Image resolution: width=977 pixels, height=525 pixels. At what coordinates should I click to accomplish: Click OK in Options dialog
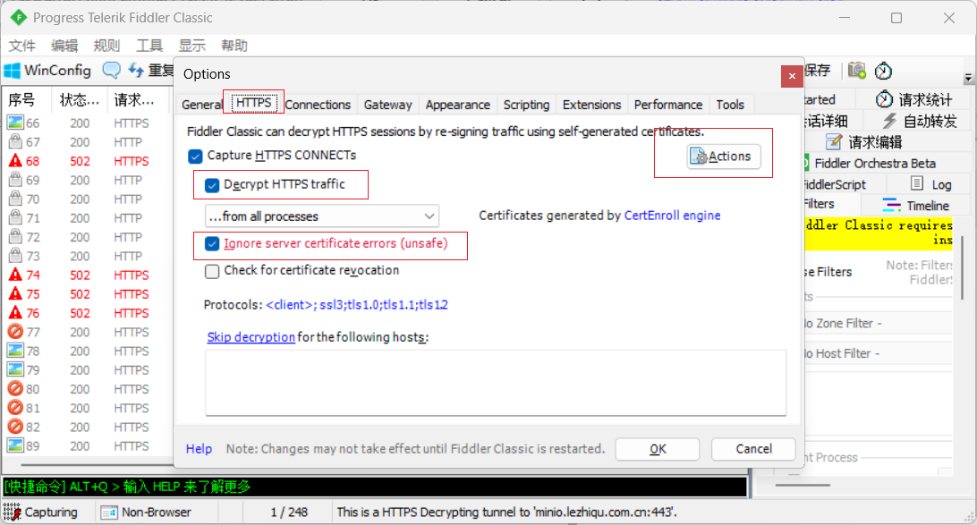coord(658,449)
